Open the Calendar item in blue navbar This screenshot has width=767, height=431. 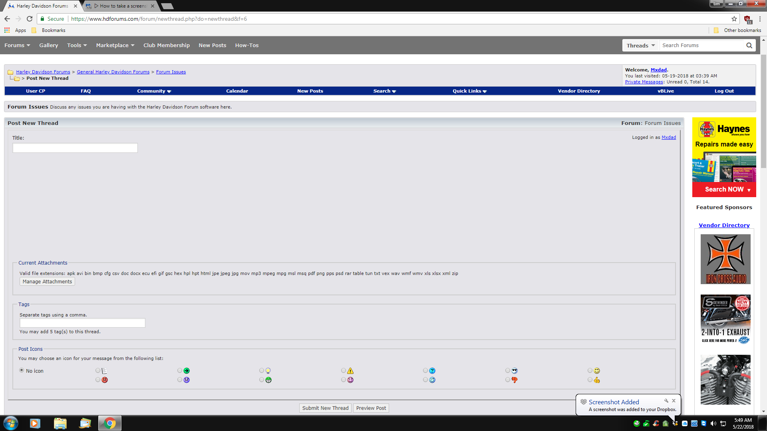coord(237,91)
